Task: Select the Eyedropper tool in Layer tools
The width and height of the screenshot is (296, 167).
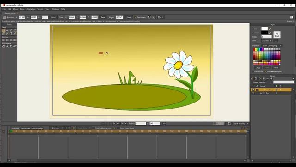Action: click(15, 33)
